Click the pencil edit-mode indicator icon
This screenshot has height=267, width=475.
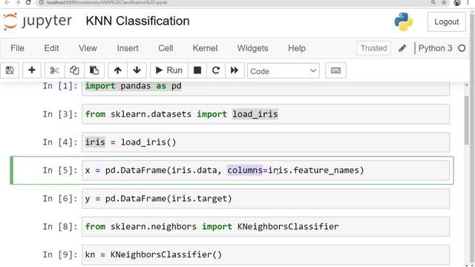[402, 48]
